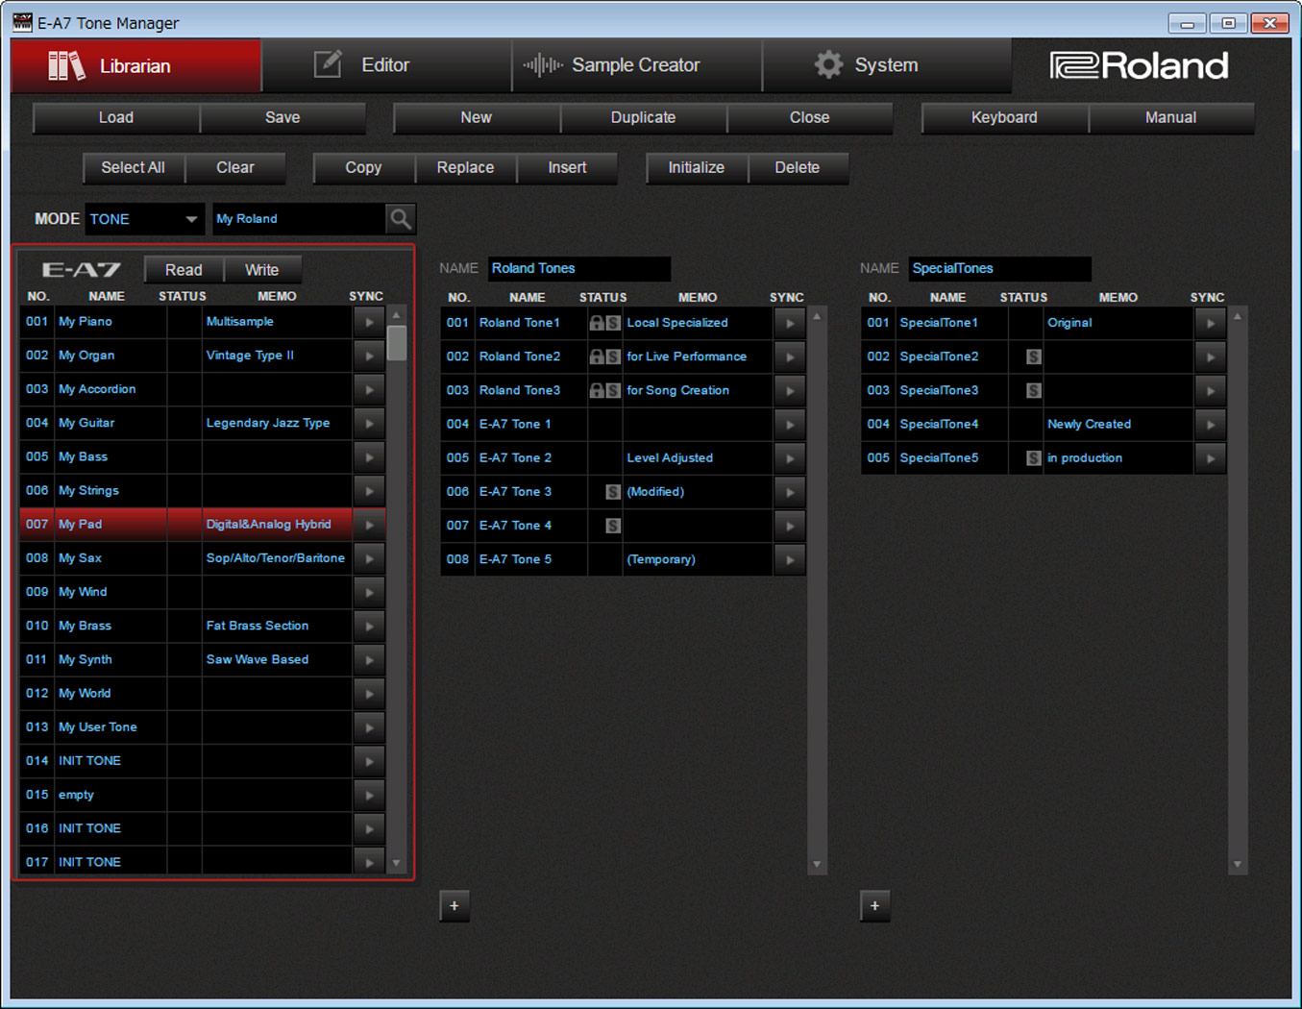Open the Librarian tab

(x=136, y=65)
